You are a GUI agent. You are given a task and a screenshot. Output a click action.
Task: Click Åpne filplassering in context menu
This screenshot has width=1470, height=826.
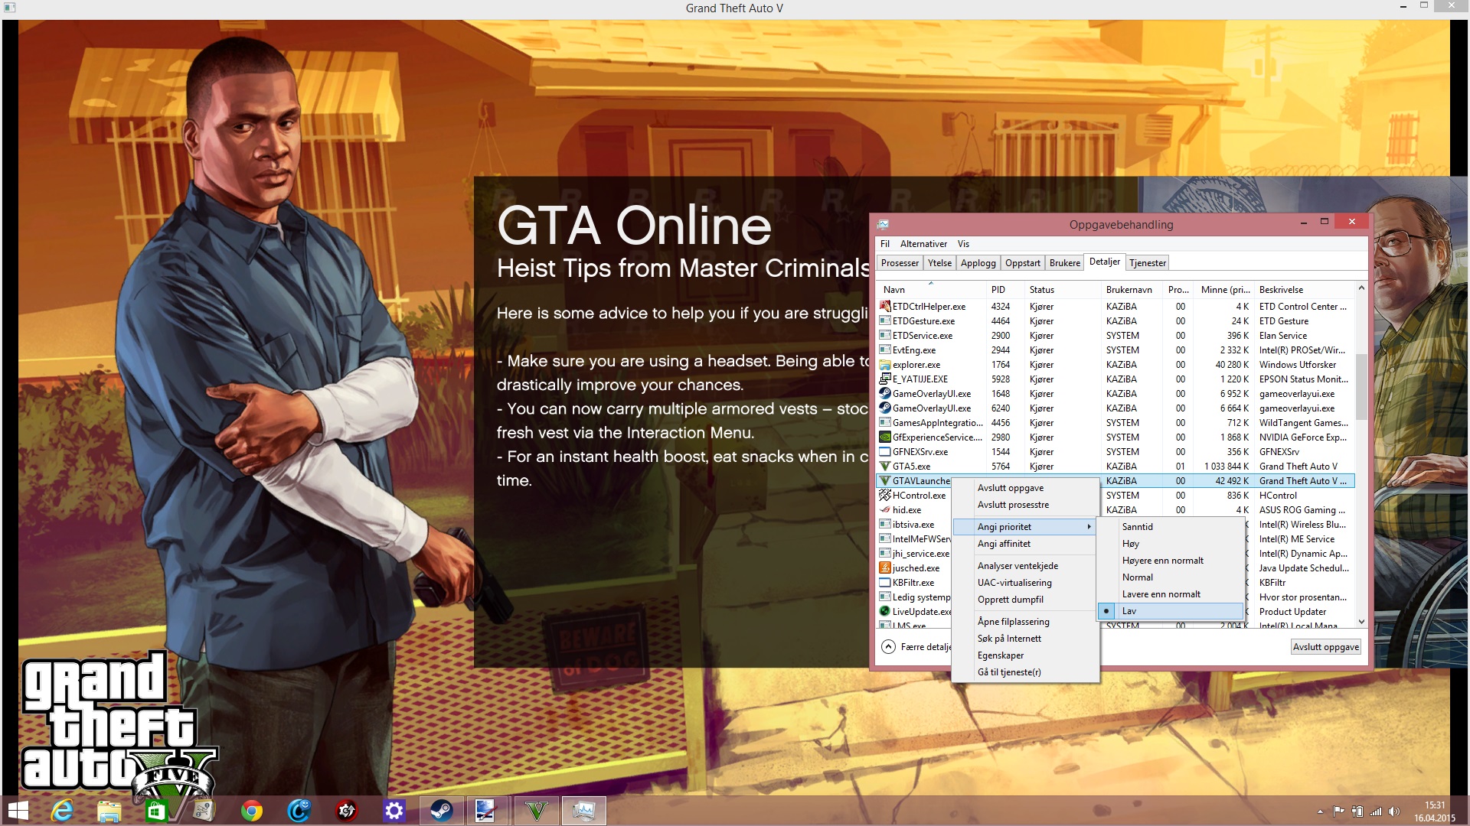click(x=1013, y=622)
